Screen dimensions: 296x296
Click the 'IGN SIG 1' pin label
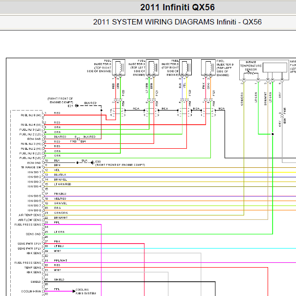point(34,172)
